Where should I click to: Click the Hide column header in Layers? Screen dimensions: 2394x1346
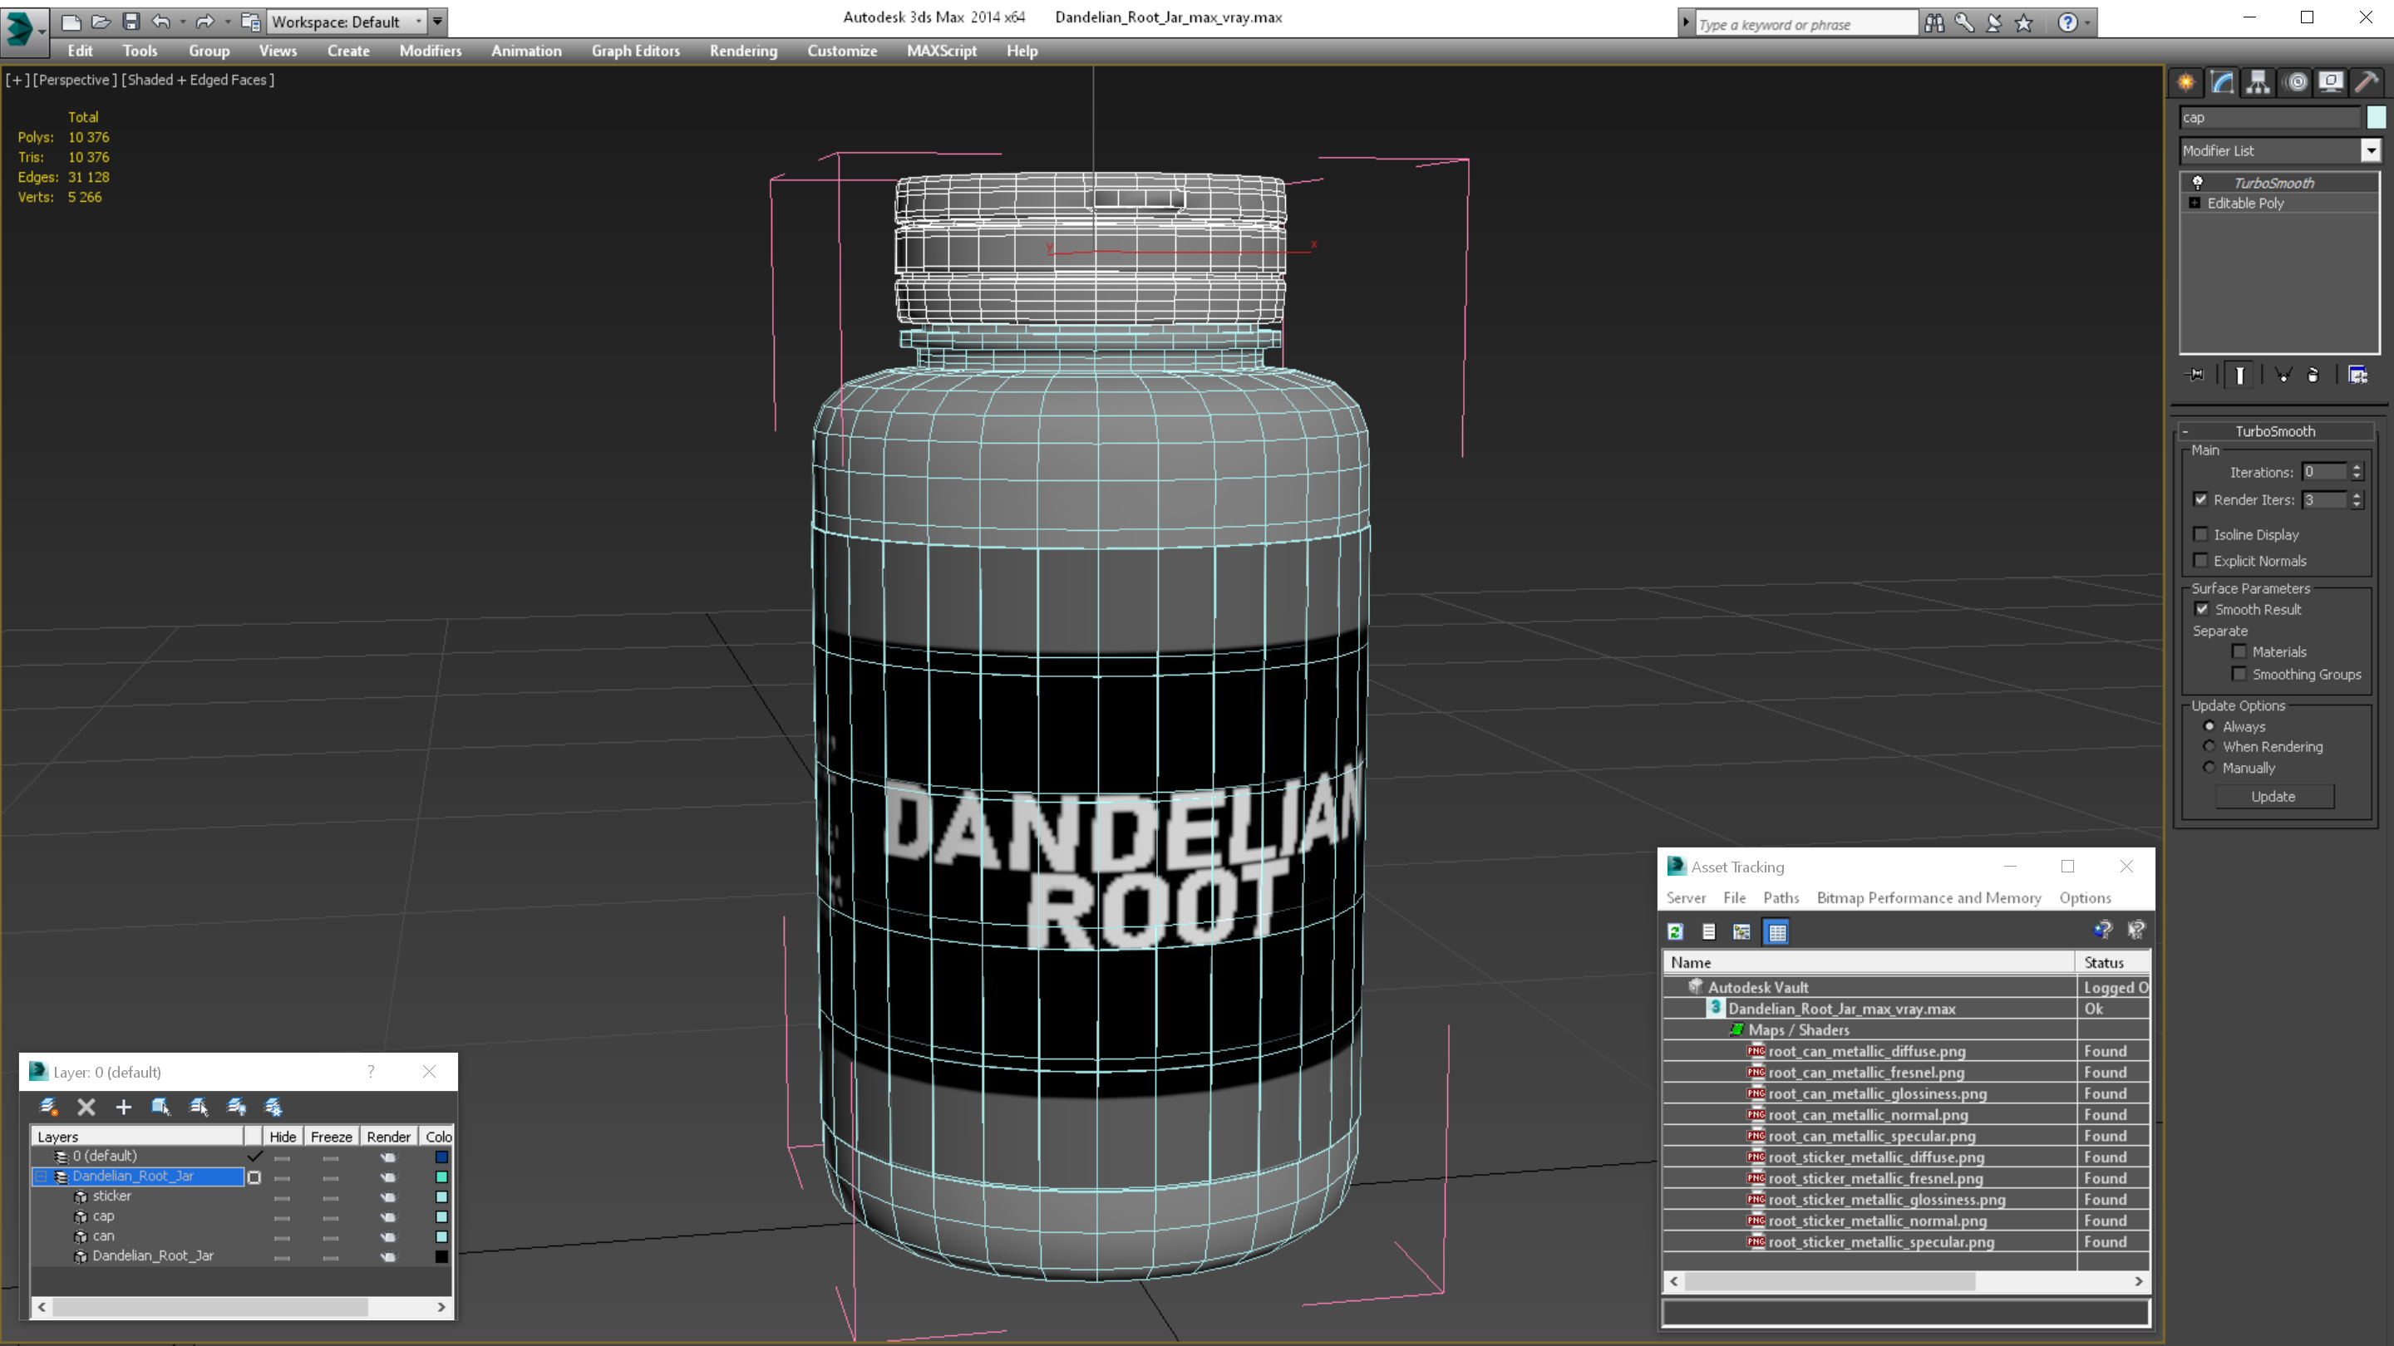point(283,1136)
